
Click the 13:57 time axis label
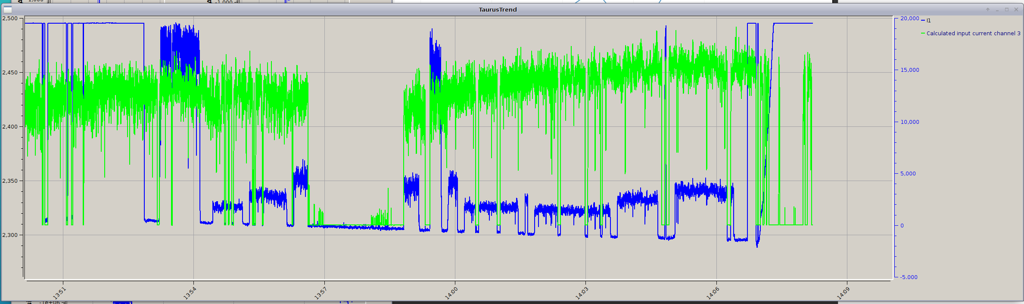tap(321, 293)
